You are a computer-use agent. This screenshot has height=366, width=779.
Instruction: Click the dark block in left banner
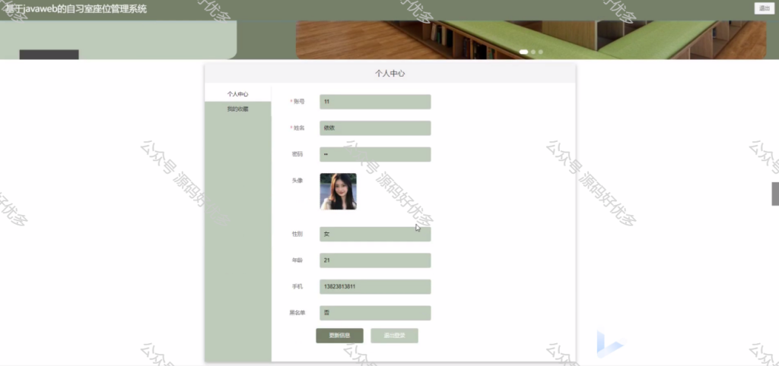tap(49, 55)
